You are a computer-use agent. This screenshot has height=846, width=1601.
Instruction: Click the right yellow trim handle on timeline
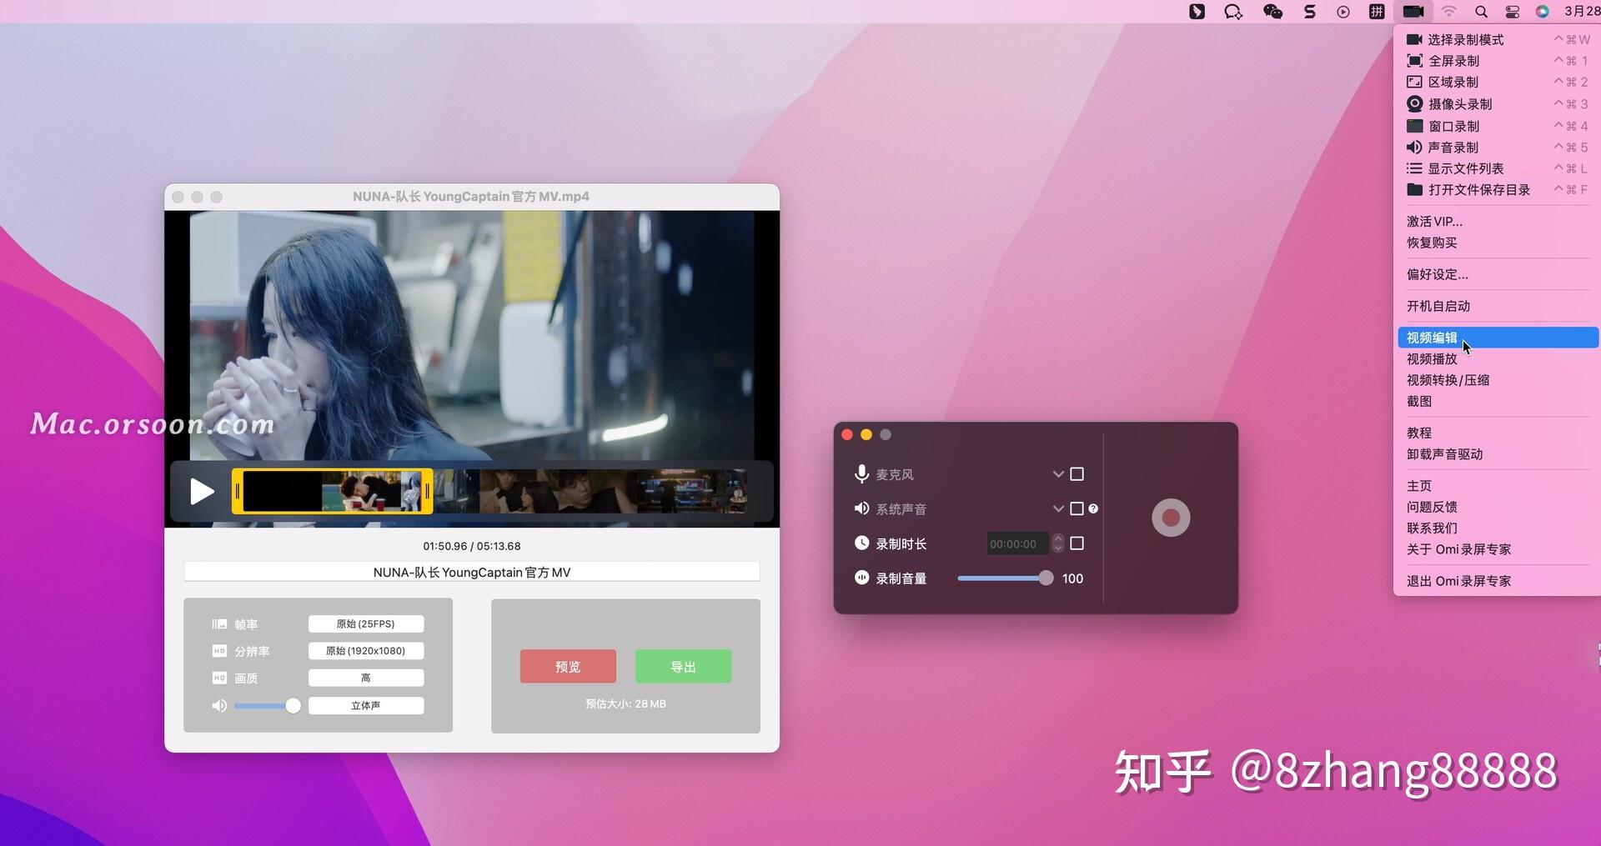tap(427, 492)
